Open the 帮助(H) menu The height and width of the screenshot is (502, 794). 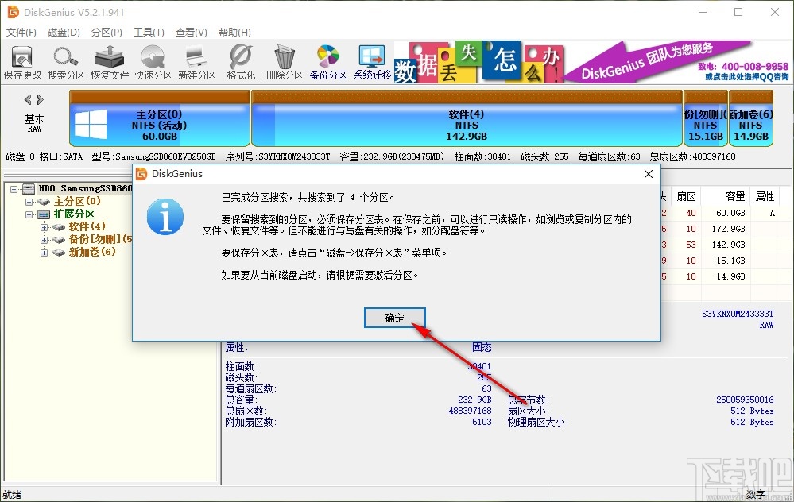point(234,33)
